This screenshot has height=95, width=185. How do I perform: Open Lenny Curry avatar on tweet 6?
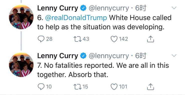click(x=21, y=17)
